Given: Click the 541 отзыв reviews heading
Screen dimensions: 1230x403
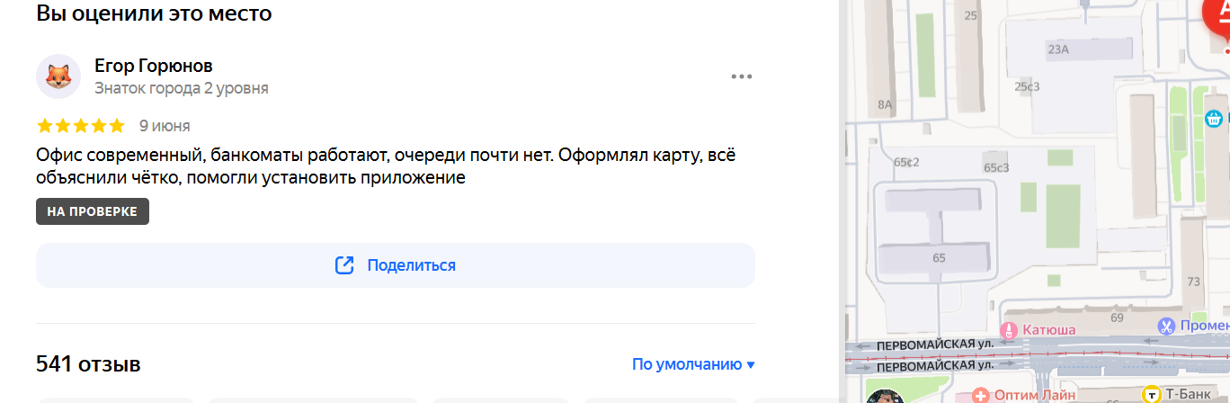Looking at the screenshot, I should 88,364.
